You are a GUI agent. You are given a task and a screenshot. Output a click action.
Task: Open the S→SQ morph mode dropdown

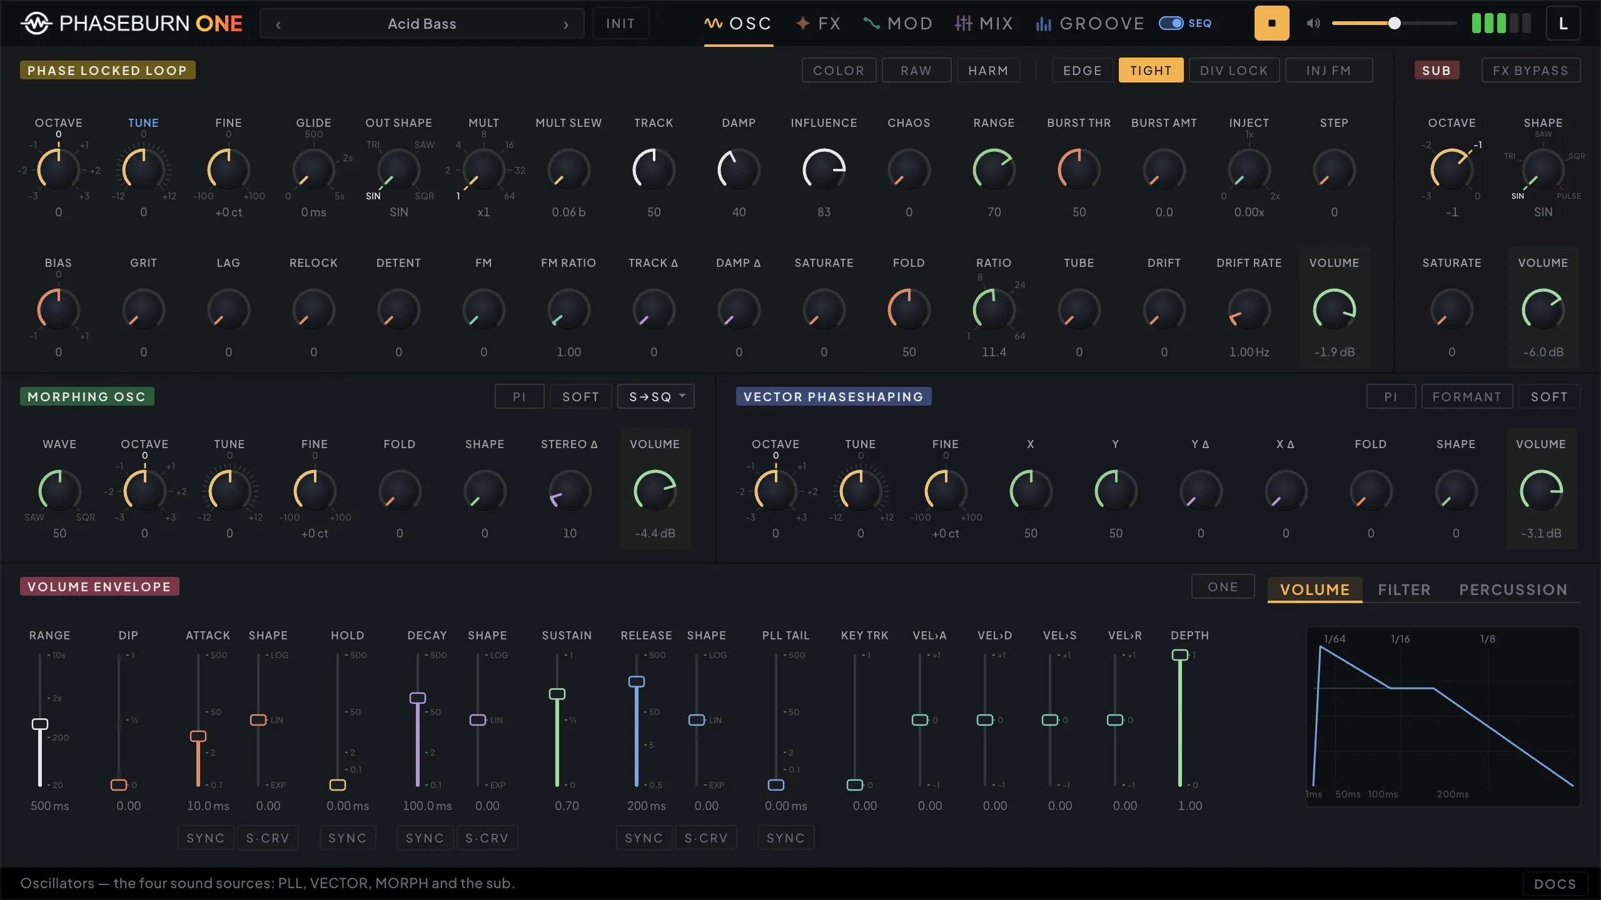pyautogui.click(x=655, y=397)
